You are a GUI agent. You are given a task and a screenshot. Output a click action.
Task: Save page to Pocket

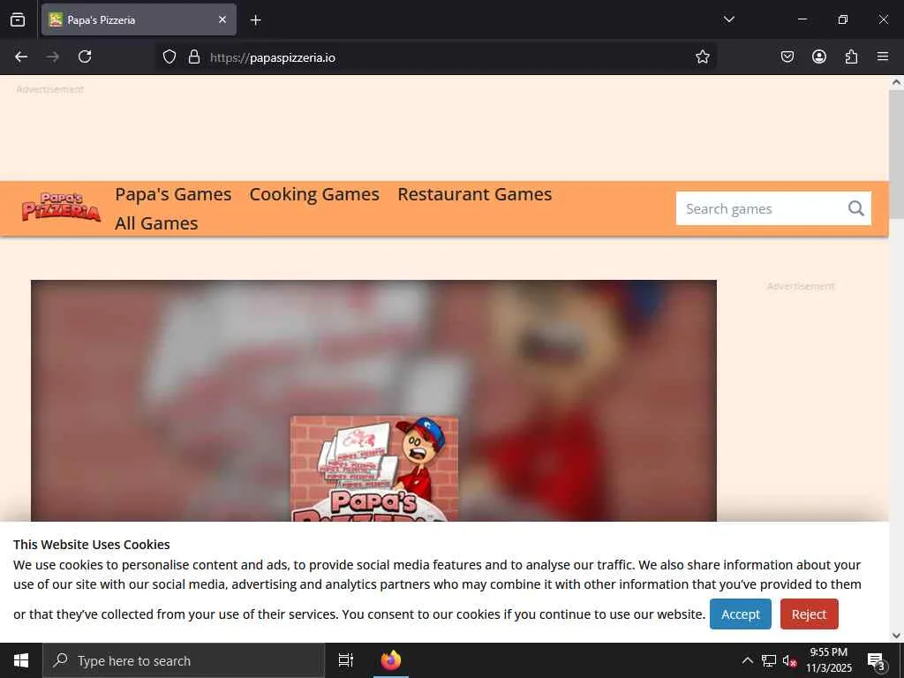[787, 56]
